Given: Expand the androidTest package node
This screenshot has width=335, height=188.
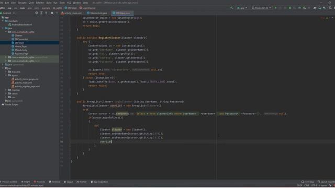Looking at the screenshot, I should [x=6, y=57].
